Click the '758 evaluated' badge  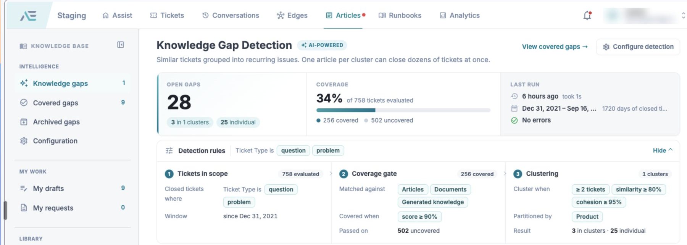301,174
